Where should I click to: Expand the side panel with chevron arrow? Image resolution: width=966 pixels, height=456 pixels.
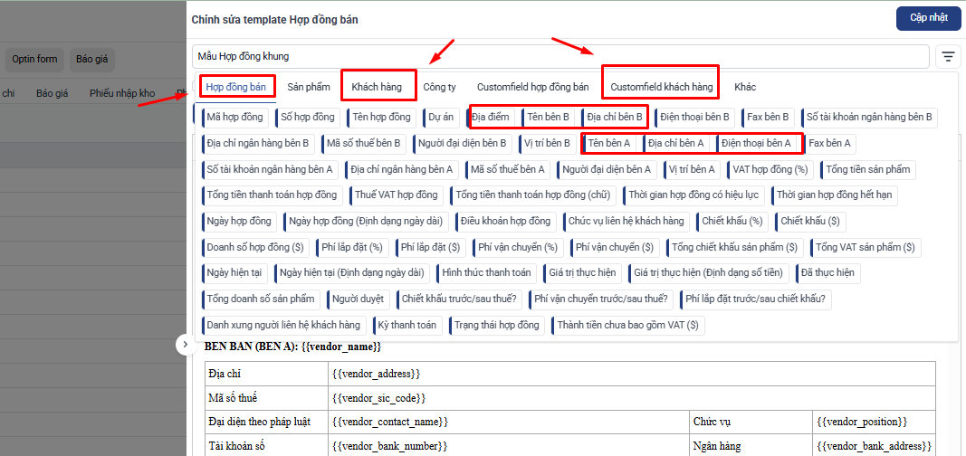coord(185,345)
